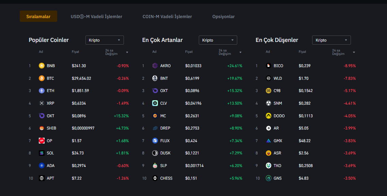Sort Popüler Coinler by 24 sa Değişim arrow
The width and height of the screenshot is (387, 196).
127,52
